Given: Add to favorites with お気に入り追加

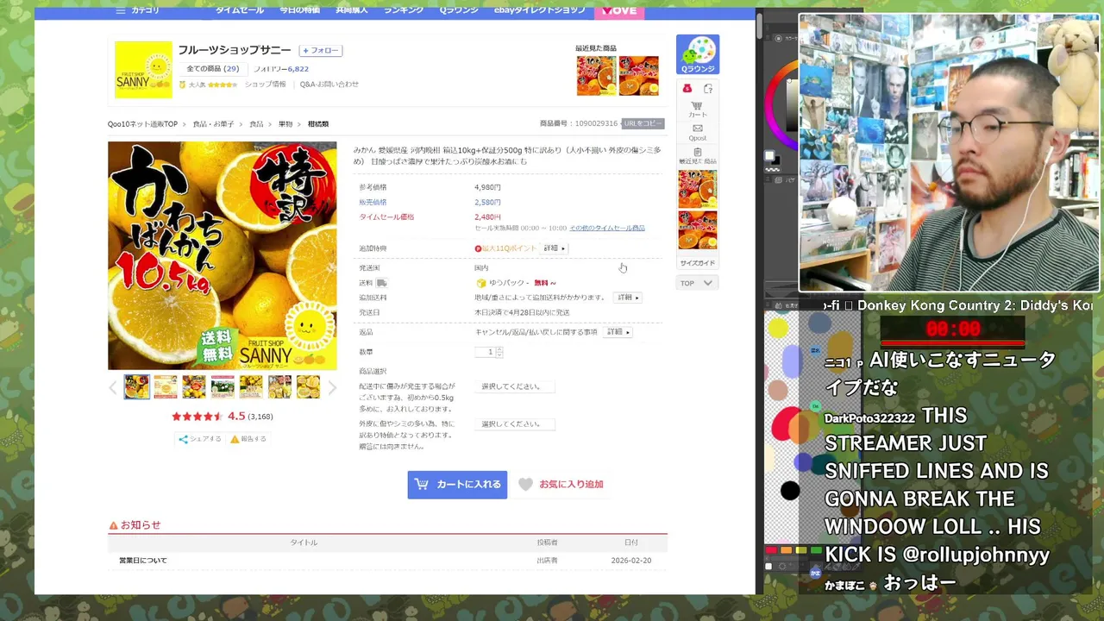Looking at the screenshot, I should pyautogui.click(x=561, y=485).
